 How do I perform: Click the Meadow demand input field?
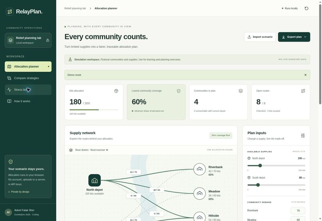tap(298, 219)
